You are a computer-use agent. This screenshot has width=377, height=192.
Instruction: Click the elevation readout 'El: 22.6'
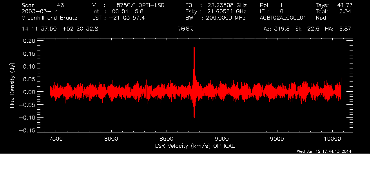308,29
